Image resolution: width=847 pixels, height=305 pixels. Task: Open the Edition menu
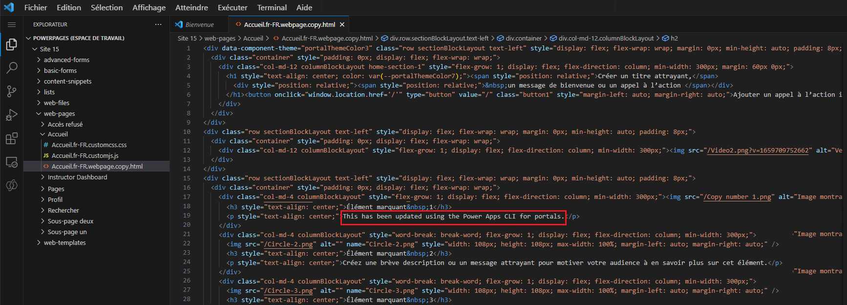pos(69,7)
